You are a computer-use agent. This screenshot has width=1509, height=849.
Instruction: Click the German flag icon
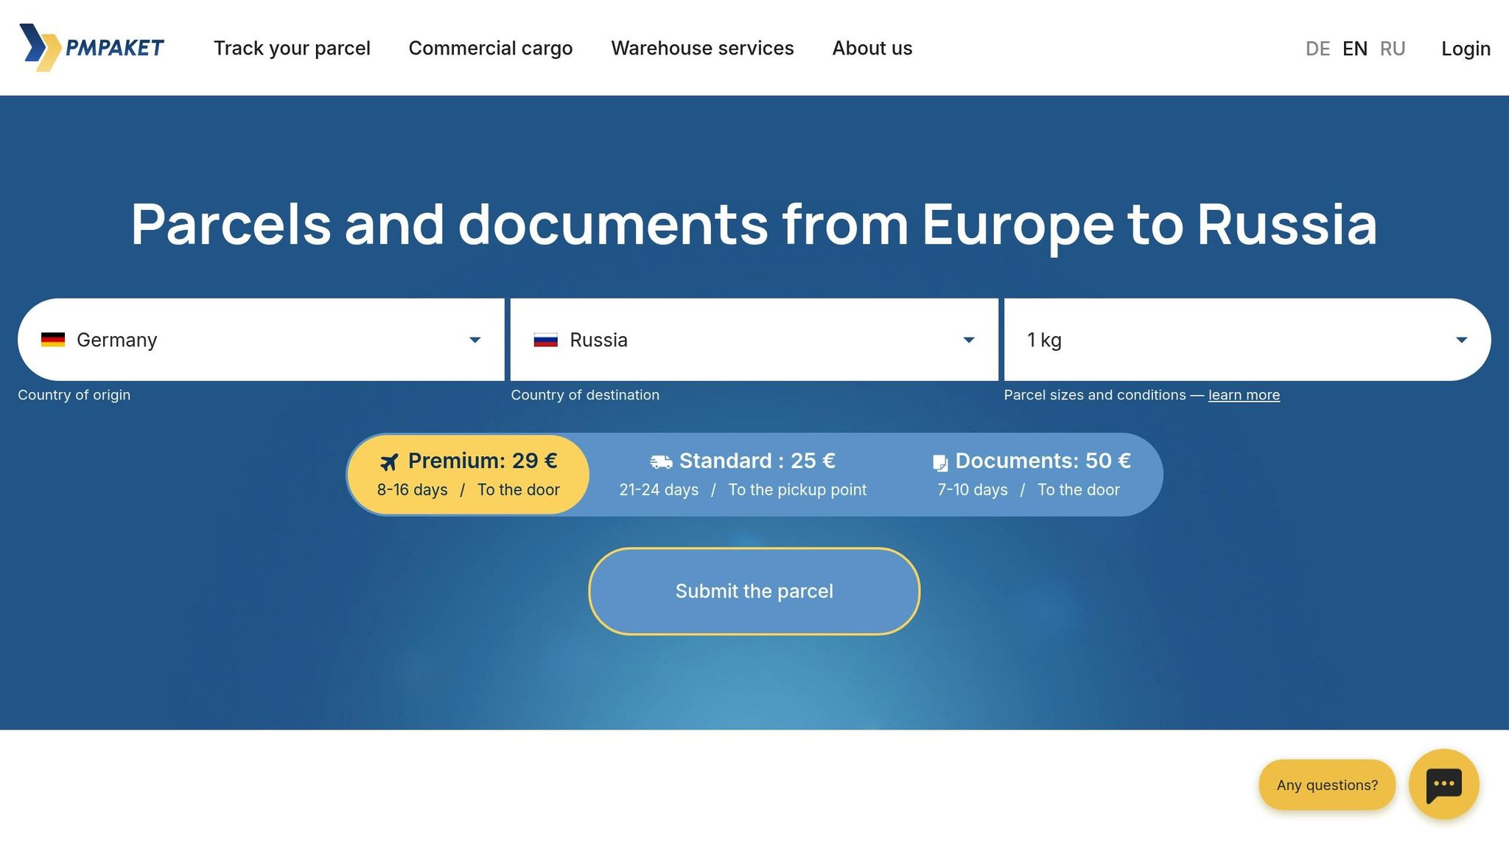tap(53, 340)
